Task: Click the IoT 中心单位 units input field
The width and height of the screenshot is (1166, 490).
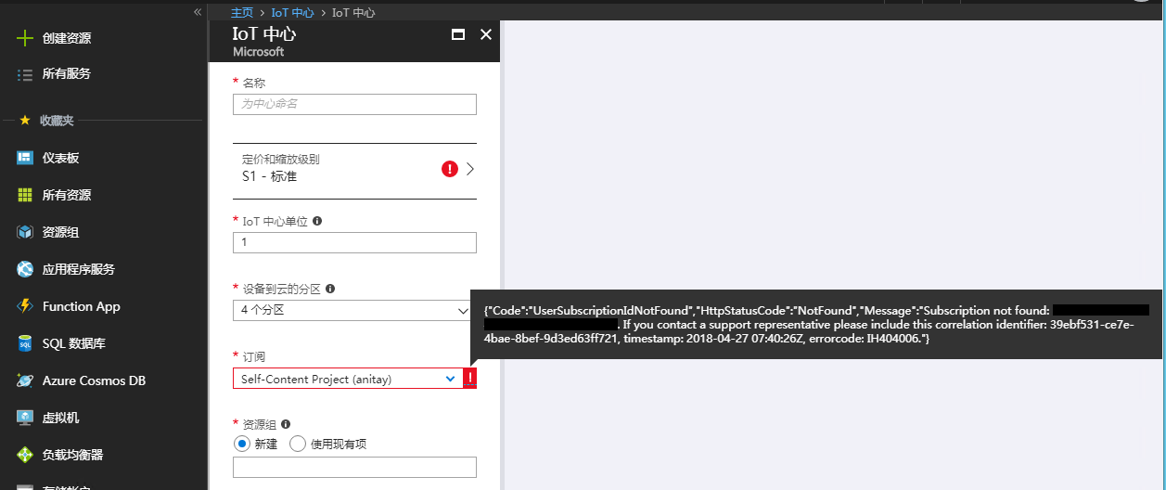Action: point(354,242)
